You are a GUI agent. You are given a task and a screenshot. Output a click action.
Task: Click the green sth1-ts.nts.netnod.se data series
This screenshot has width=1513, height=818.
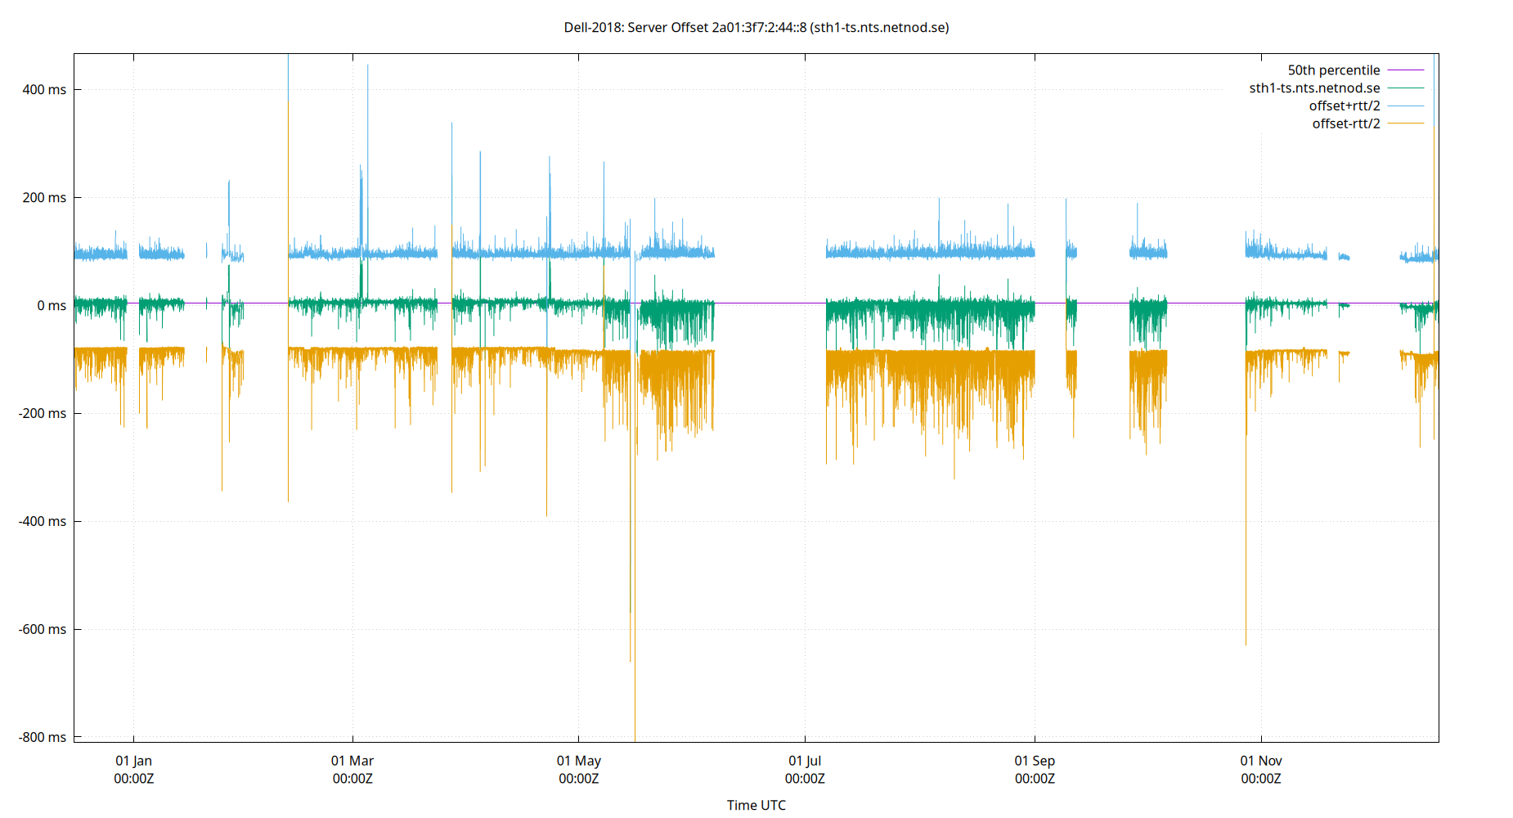coord(900,311)
